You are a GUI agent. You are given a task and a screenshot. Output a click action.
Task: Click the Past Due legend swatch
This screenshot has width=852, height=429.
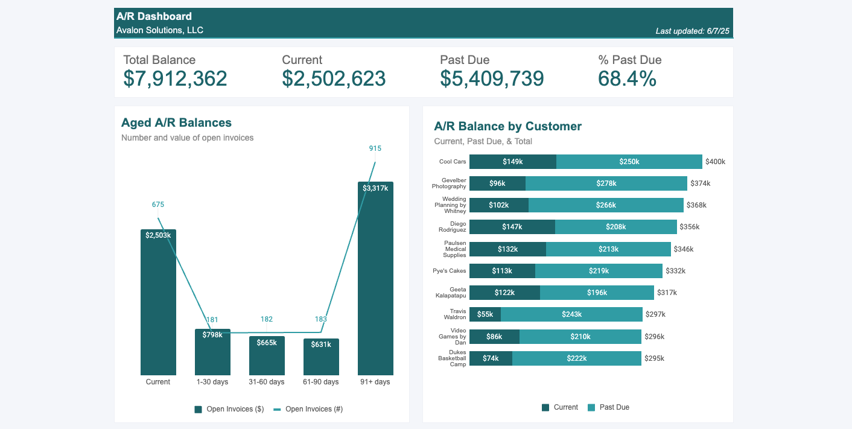[591, 407]
